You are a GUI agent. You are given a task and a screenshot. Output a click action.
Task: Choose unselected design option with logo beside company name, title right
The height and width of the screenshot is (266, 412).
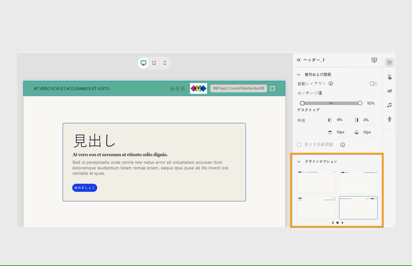[358, 182]
